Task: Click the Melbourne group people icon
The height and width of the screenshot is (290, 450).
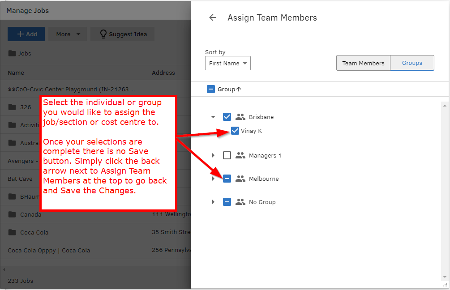Action: (240, 179)
